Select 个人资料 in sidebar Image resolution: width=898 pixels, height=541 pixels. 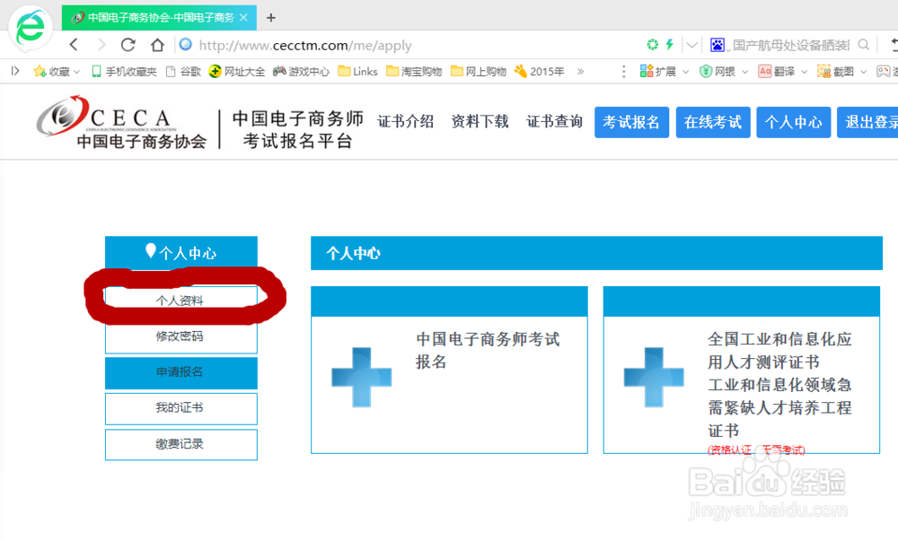click(x=181, y=301)
